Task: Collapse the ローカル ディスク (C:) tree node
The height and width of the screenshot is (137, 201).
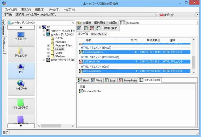Action: pos(44,34)
